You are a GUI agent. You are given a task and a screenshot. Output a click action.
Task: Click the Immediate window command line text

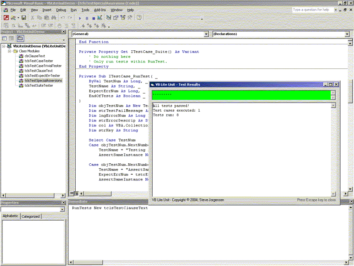click(x=110, y=208)
